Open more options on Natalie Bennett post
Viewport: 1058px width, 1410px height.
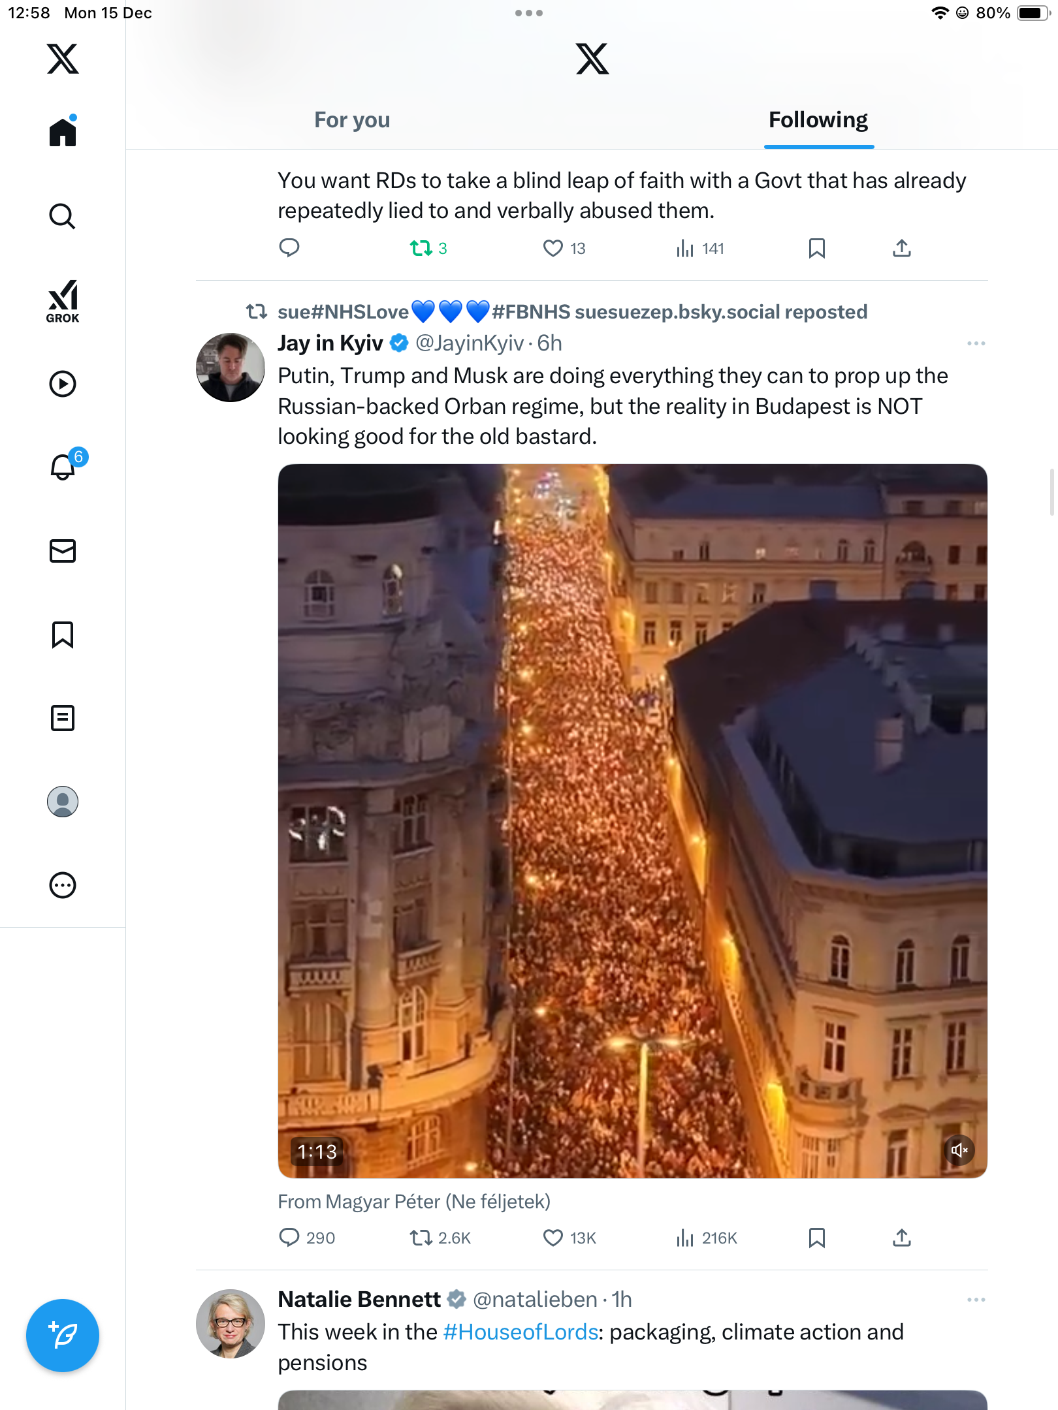(x=976, y=1300)
